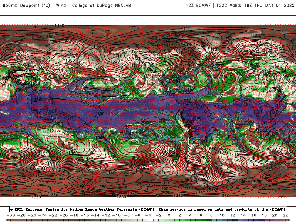The width and height of the screenshot is (296, 222).
Task: Click the '0' colorbar scale value
Action: click(x=169, y=215)
